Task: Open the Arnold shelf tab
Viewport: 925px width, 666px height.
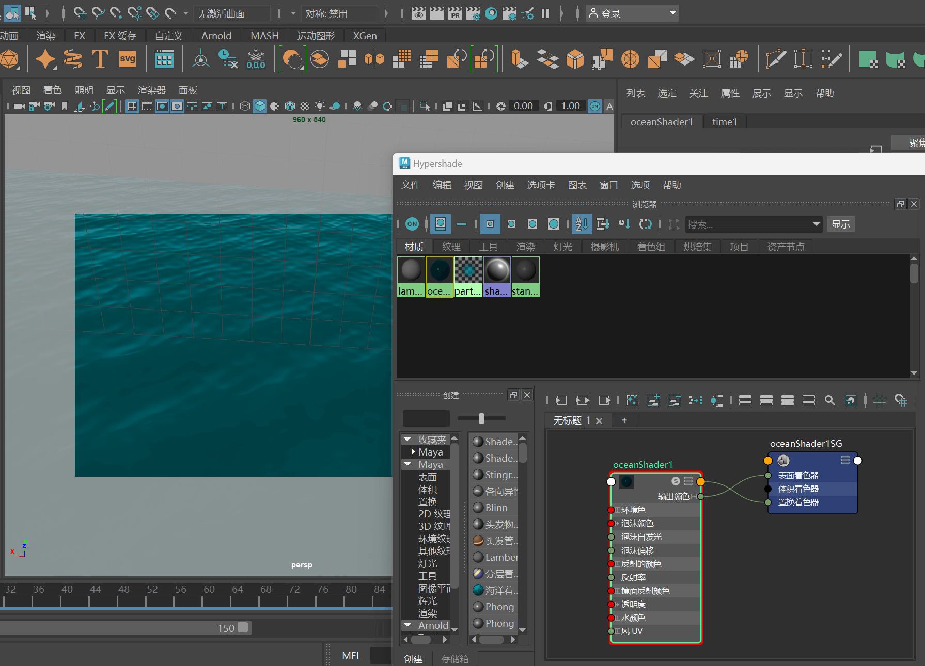Action: (x=216, y=36)
